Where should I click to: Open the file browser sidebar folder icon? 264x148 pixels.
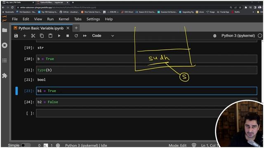(5, 30)
